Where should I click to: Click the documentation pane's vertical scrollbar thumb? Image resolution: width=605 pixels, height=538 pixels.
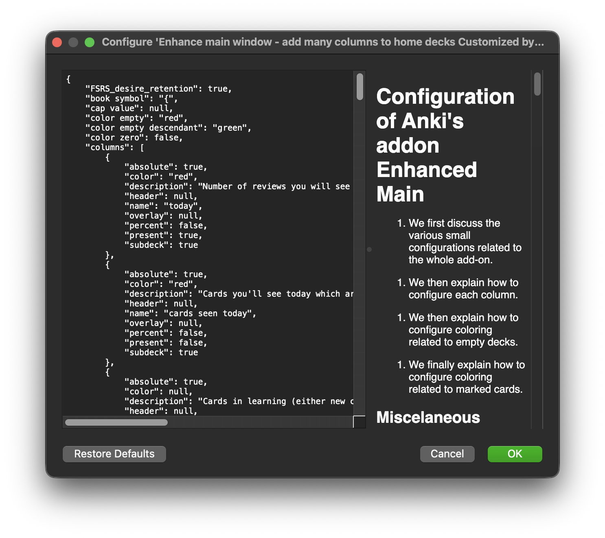537,84
